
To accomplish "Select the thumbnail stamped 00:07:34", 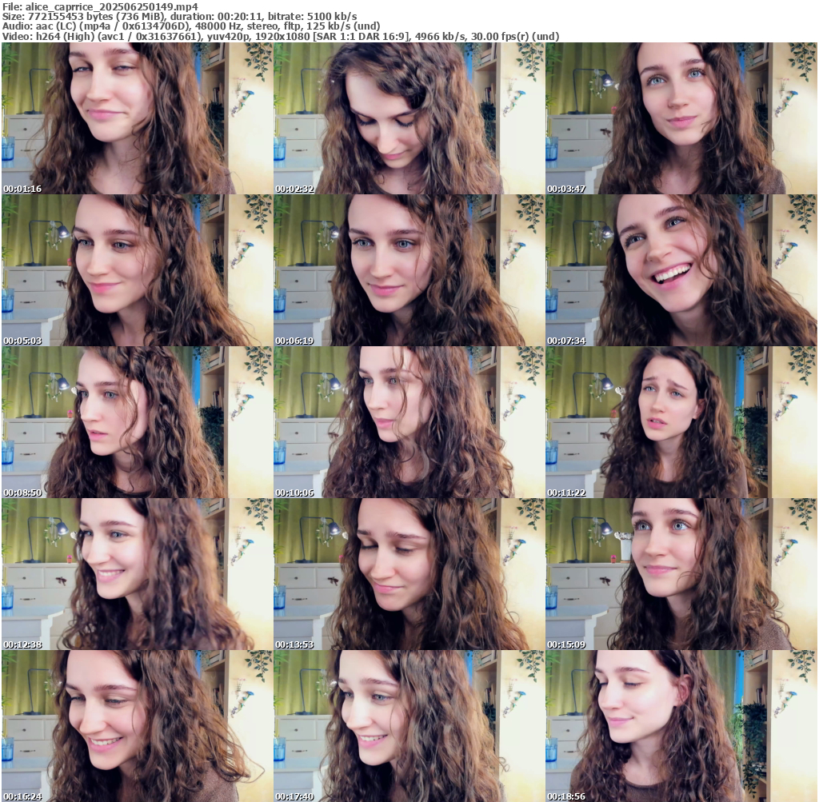I will pos(681,270).
